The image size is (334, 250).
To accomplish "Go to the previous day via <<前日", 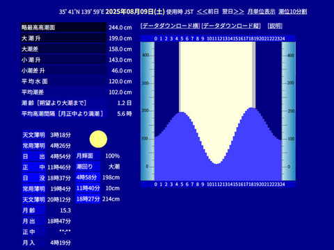I will click(x=208, y=12).
